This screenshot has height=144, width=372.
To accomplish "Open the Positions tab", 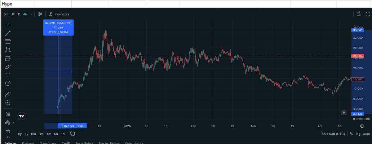I will [28, 143].
